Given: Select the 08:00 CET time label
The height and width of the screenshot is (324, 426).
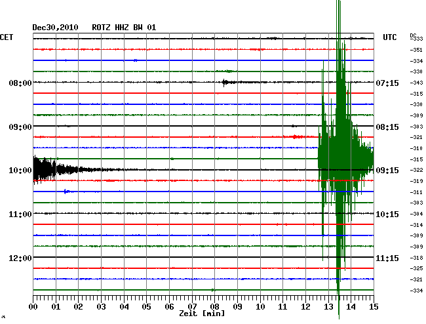Looking at the screenshot, I should coord(20,83).
